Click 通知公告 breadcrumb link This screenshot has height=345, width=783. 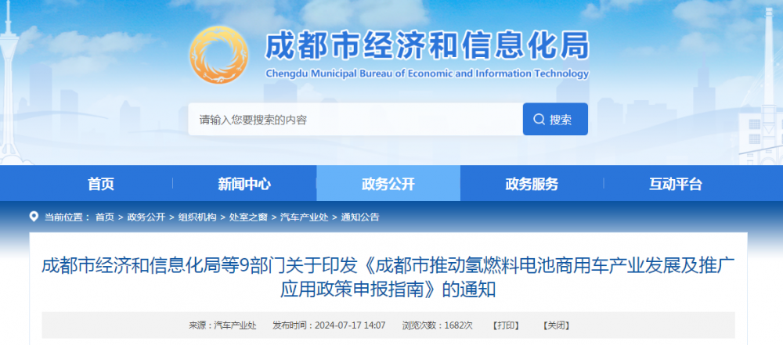click(360, 217)
